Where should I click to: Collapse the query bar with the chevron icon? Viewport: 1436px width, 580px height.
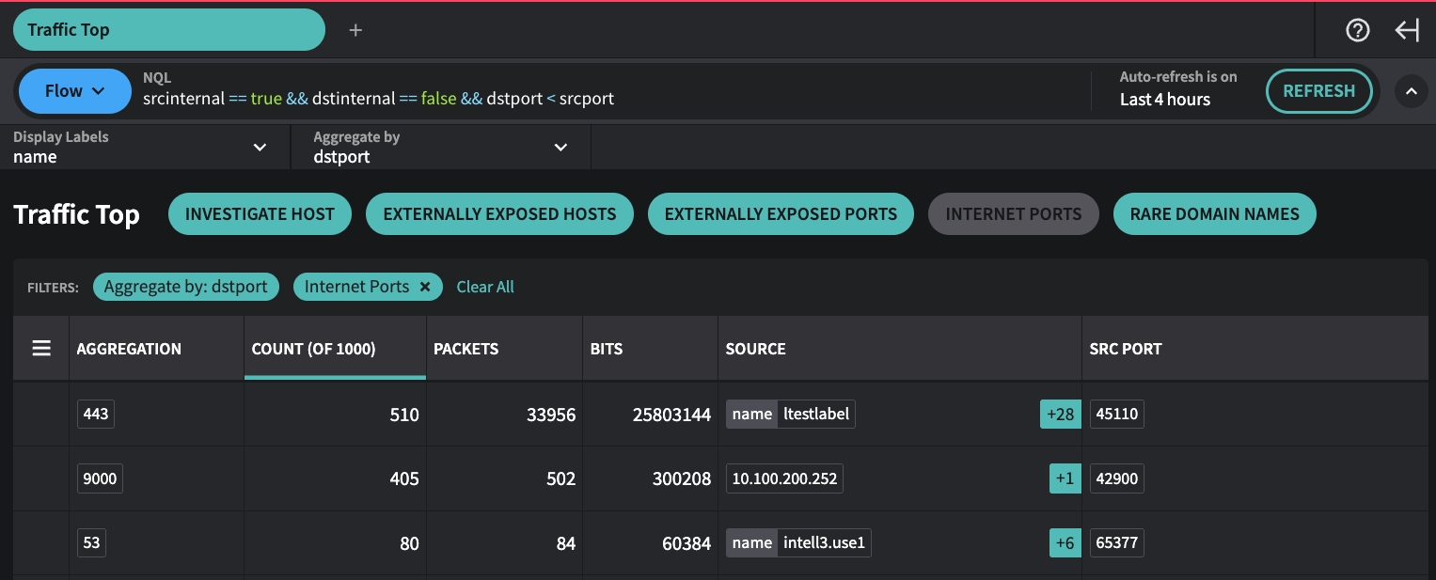[1411, 90]
